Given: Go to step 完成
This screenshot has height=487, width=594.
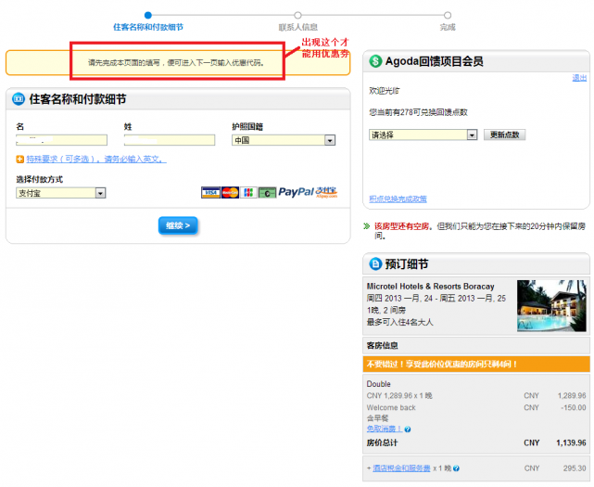Looking at the screenshot, I should pyautogui.click(x=448, y=21).
